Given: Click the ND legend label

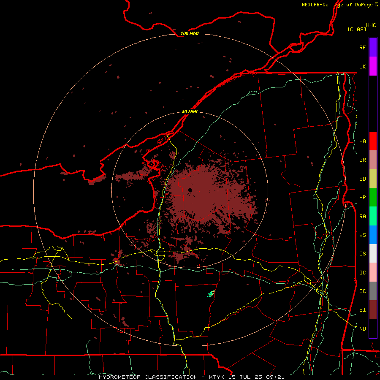Looking at the screenshot, I should (362, 329).
